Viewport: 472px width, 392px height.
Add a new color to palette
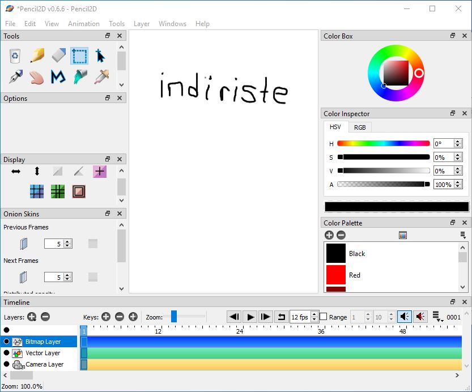click(x=329, y=235)
